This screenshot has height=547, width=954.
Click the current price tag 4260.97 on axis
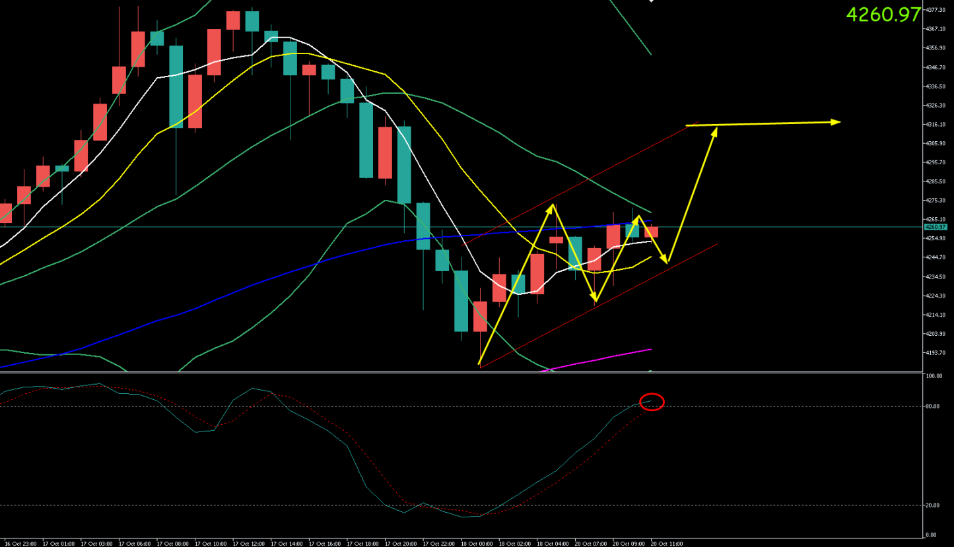(935, 227)
